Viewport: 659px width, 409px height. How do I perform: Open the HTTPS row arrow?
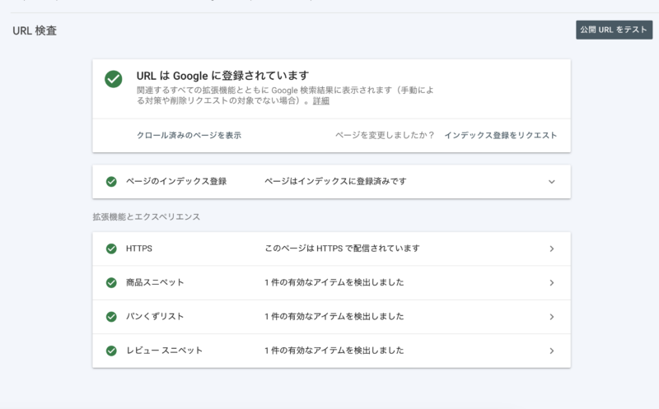point(552,249)
